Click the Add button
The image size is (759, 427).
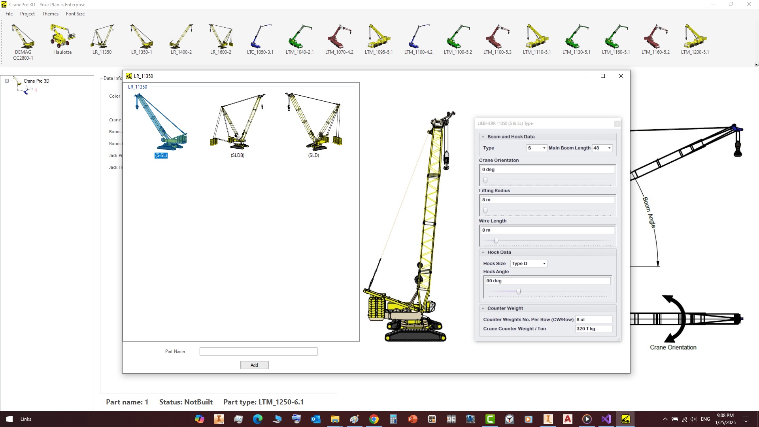[x=254, y=365]
